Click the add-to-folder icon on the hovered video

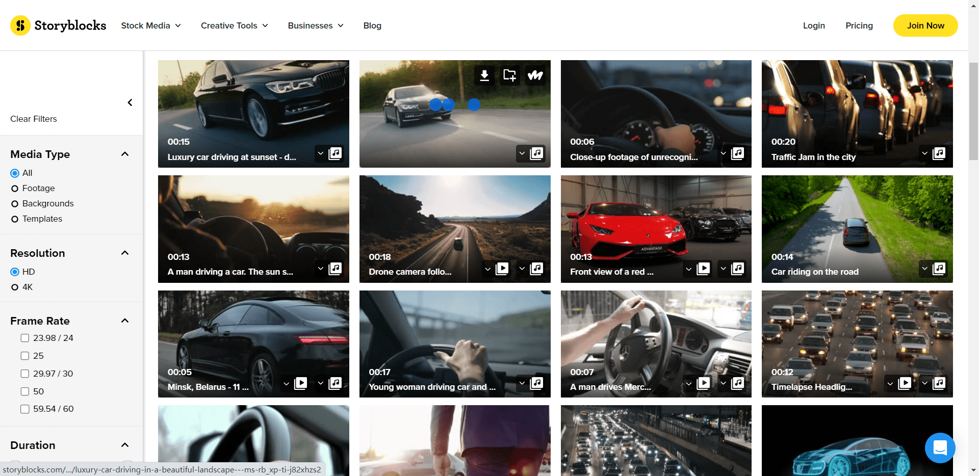click(509, 75)
